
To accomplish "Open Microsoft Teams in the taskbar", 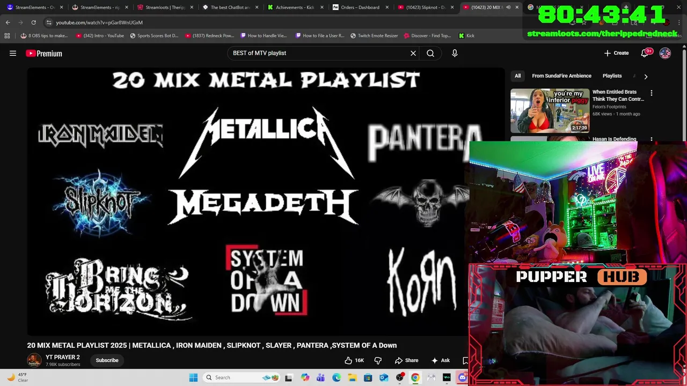I will pos(320,377).
